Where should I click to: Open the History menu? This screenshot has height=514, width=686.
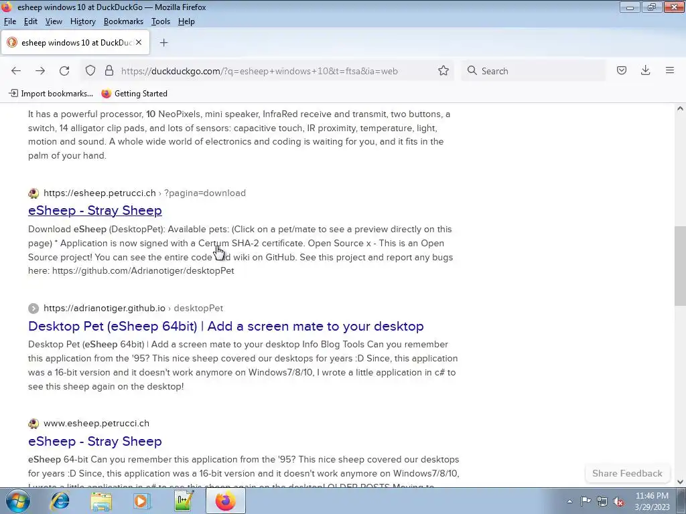pyautogui.click(x=82, y=21)
